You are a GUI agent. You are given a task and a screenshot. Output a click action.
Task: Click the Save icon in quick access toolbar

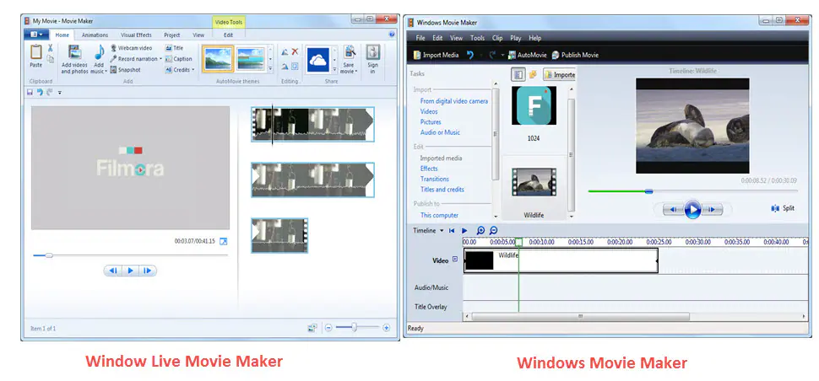click(30, 92)
